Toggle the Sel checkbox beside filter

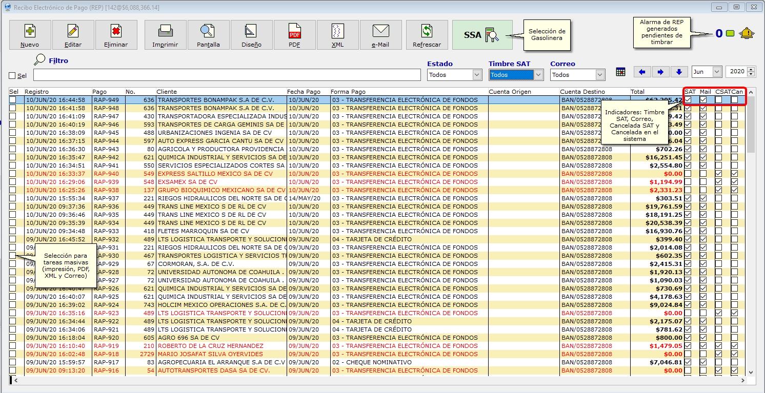12,76
